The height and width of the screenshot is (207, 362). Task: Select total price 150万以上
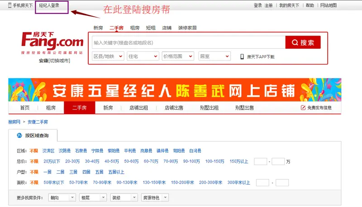tap(239, 161)
